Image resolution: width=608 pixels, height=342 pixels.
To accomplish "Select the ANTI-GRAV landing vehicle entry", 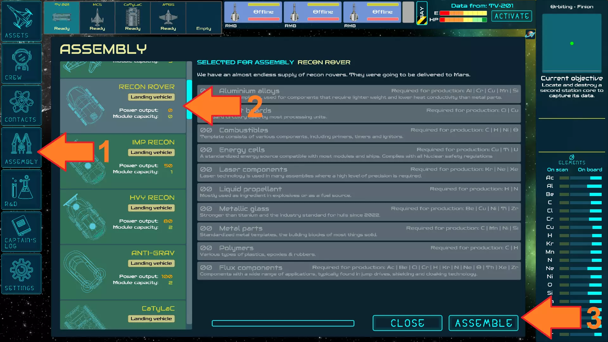I will tap(123, 272).
